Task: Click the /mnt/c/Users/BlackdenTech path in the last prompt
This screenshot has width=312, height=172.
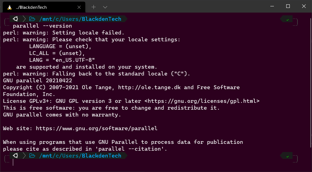Action: tap(80, 156)
